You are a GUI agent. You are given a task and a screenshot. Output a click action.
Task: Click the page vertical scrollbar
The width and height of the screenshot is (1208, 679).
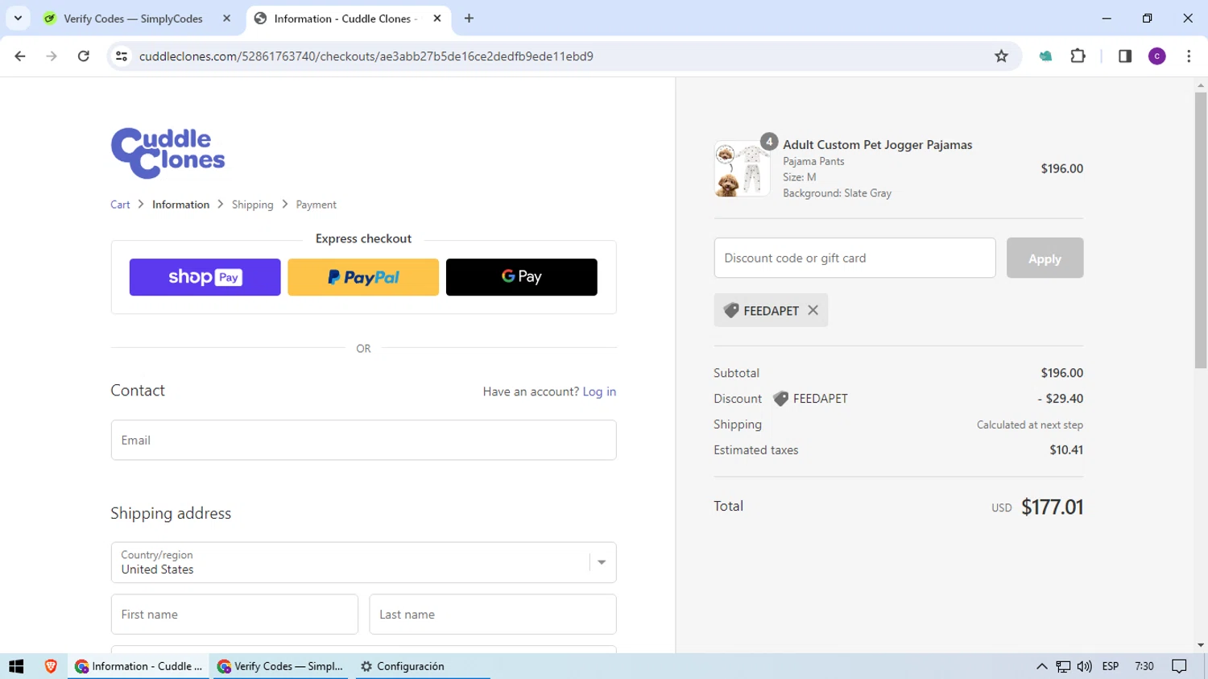[1201, 230]
